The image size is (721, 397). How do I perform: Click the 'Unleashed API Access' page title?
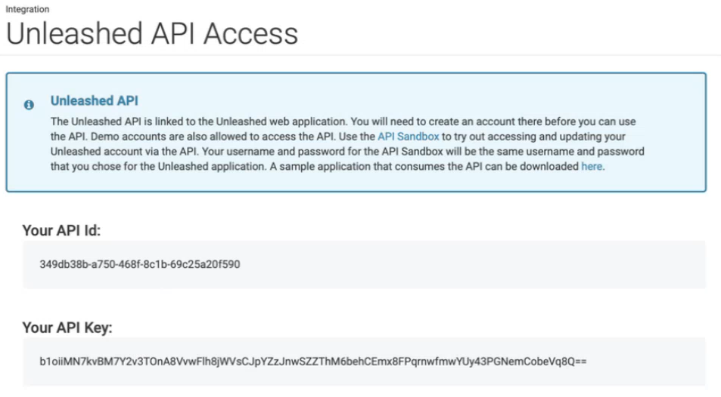[152, 33]
